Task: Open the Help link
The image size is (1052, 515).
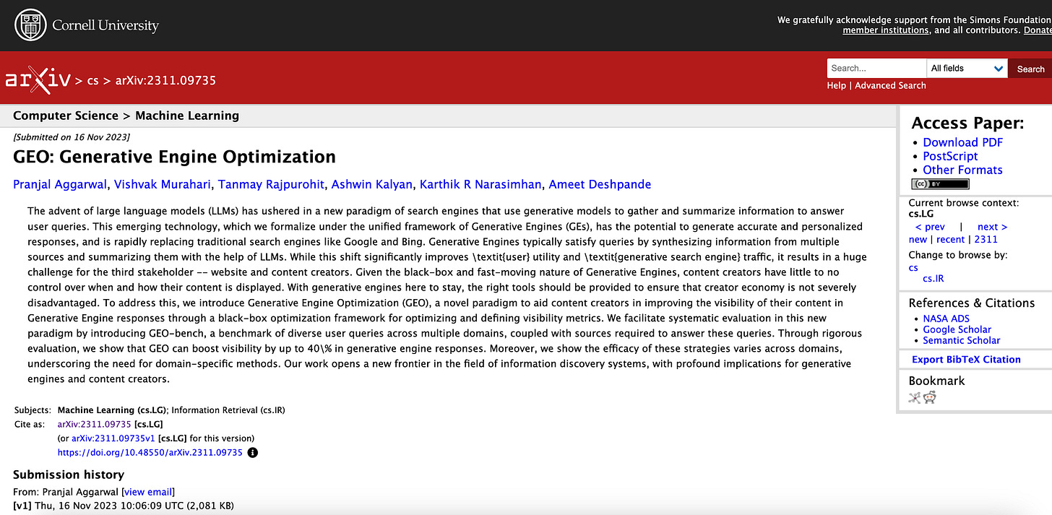Action: [x=836, y=85]
